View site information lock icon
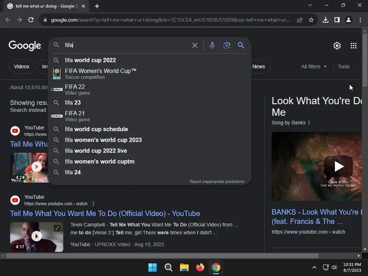The width and height of the screenshot is (368, 276). point(45,20)
